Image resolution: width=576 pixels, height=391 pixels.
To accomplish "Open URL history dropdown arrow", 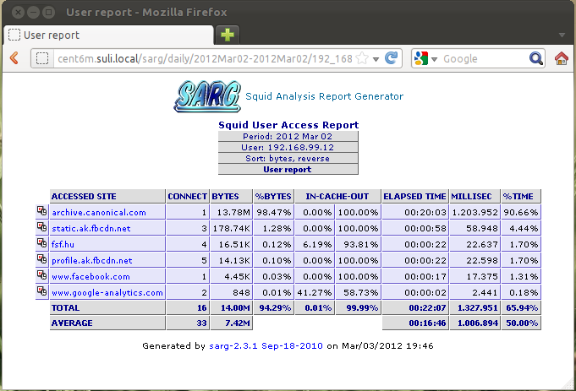I will (x=376, y=59).
